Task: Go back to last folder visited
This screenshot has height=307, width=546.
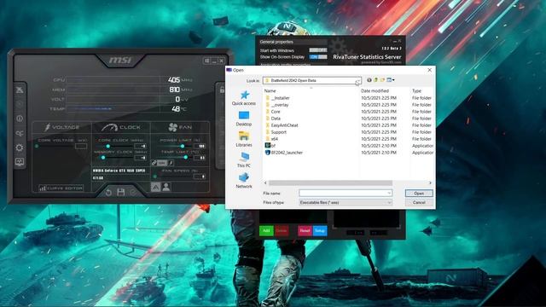Action: coord(369,80)
